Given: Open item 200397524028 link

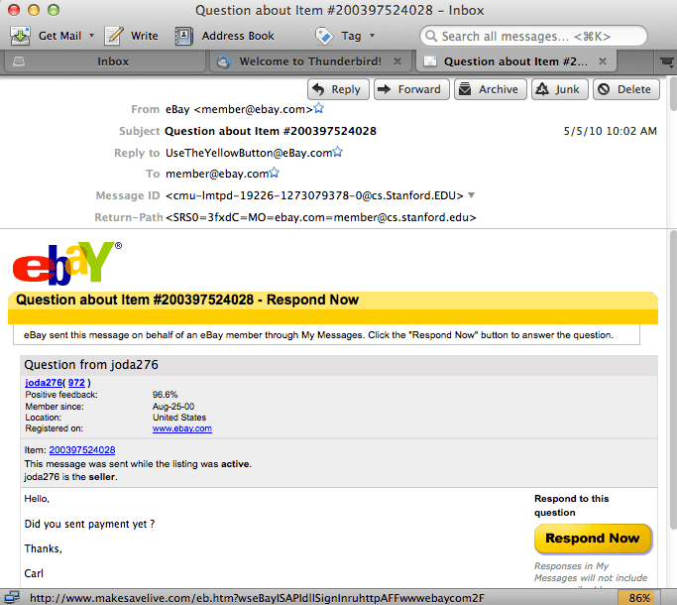Looking at the screenshot, I should 82,450.
